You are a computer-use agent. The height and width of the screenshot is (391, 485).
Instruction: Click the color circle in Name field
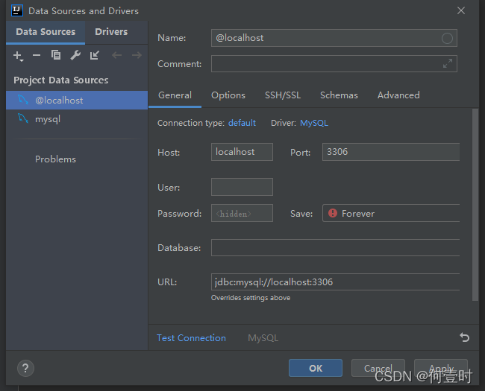(x=447, y=38)
